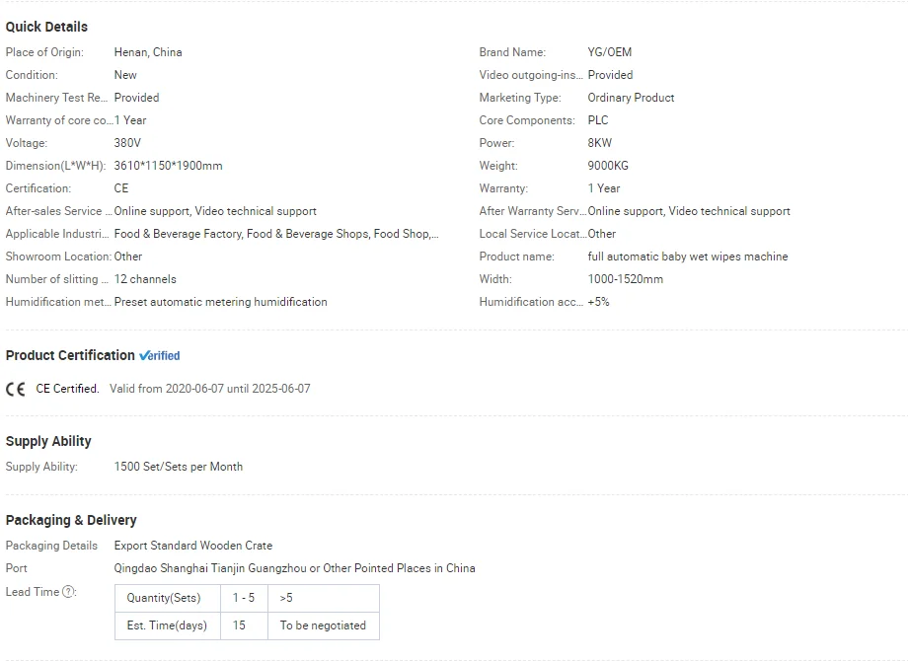
Task: Click the truncated Applicable Industries value text
Action: point(276,234)
